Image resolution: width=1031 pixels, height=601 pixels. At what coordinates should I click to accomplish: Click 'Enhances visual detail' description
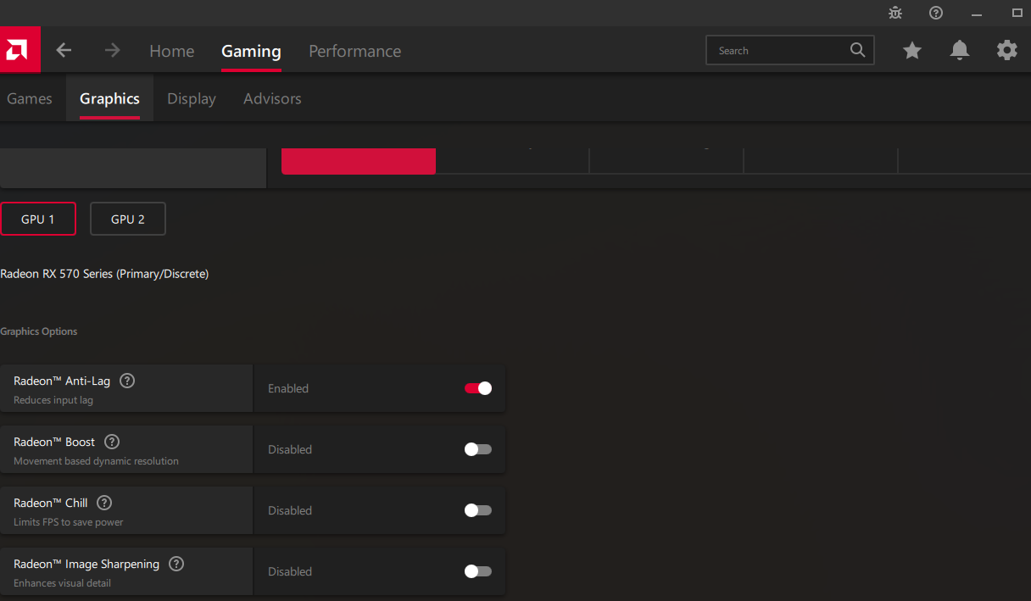pos(63,583)
